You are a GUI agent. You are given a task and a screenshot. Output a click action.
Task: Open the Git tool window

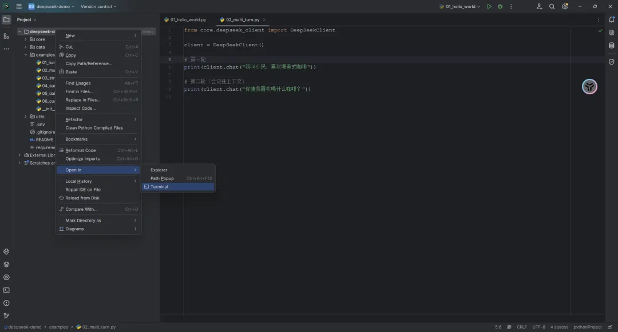click(x=6, y=316)
